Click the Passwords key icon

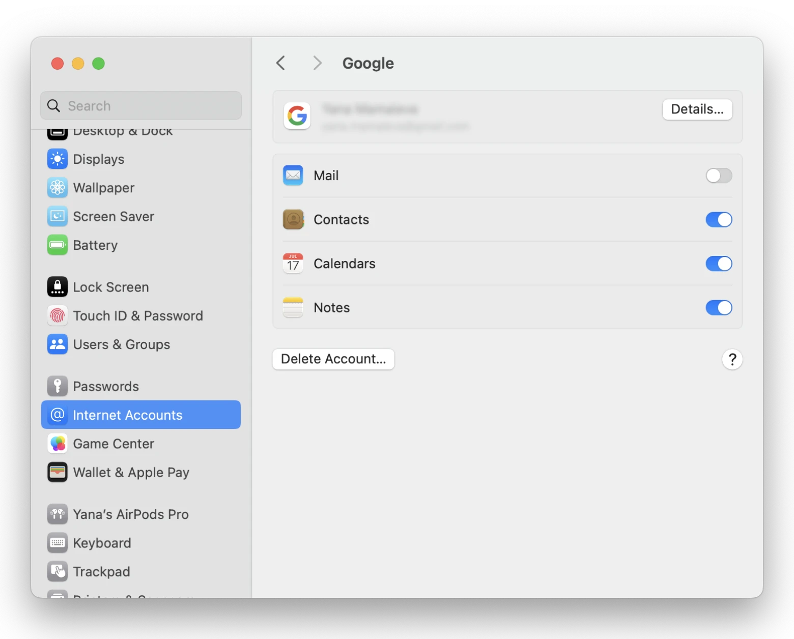(58, 386)
